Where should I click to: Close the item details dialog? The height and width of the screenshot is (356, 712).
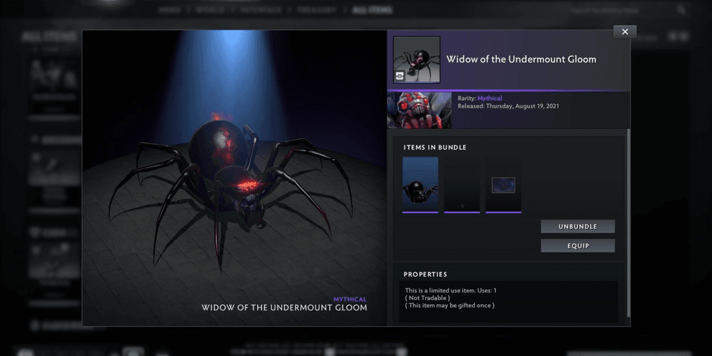(624, 32)
